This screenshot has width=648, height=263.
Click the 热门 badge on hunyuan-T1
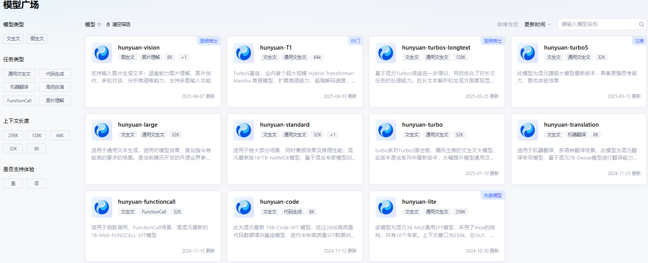[355, 41]
